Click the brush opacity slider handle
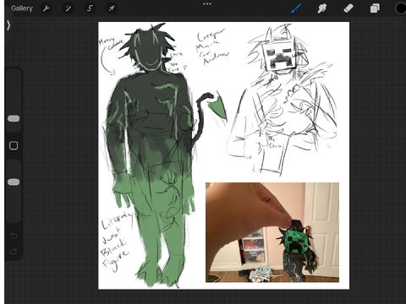 pos(14,182)
